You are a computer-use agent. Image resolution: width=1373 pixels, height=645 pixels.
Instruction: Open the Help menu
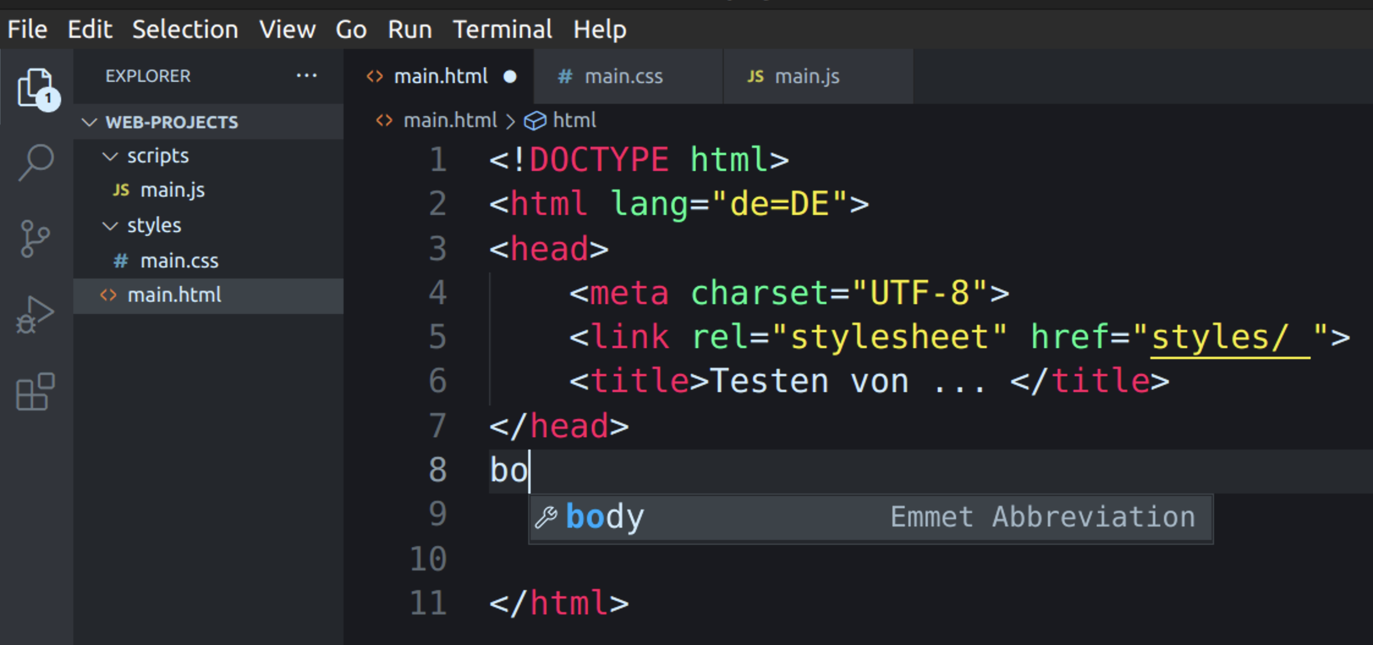600,29
